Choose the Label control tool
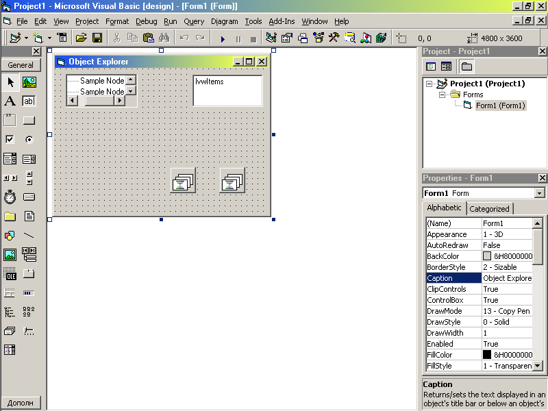 tap(10, 101)
